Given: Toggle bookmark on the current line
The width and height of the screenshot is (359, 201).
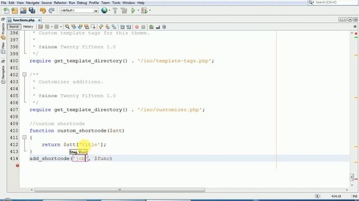Looking at the screenshot, I should (x=114, y=27).
